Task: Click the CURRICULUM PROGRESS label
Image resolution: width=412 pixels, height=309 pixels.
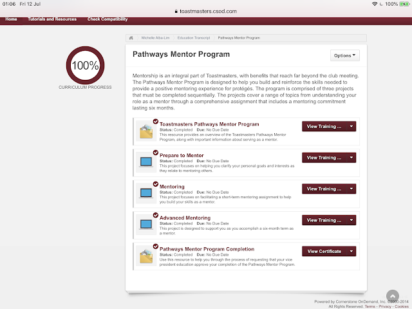Action: pyautogui.click(x=85, y=88)
